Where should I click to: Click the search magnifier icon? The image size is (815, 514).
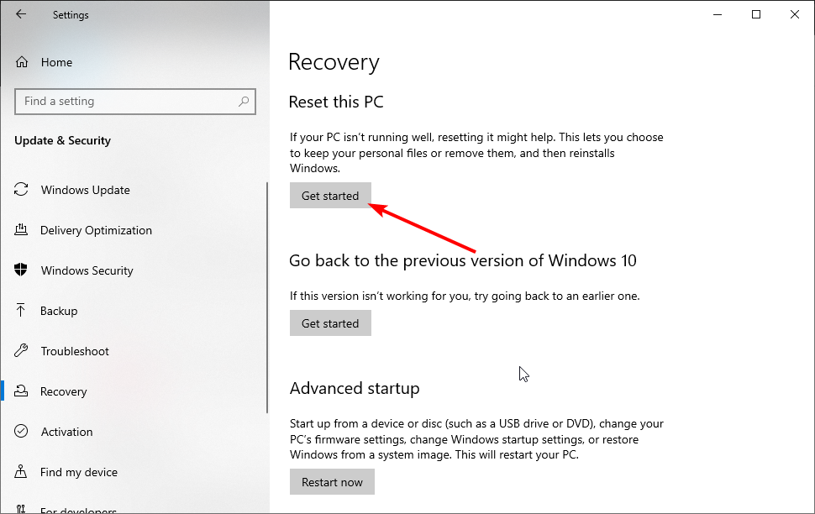tap(244, 102)
